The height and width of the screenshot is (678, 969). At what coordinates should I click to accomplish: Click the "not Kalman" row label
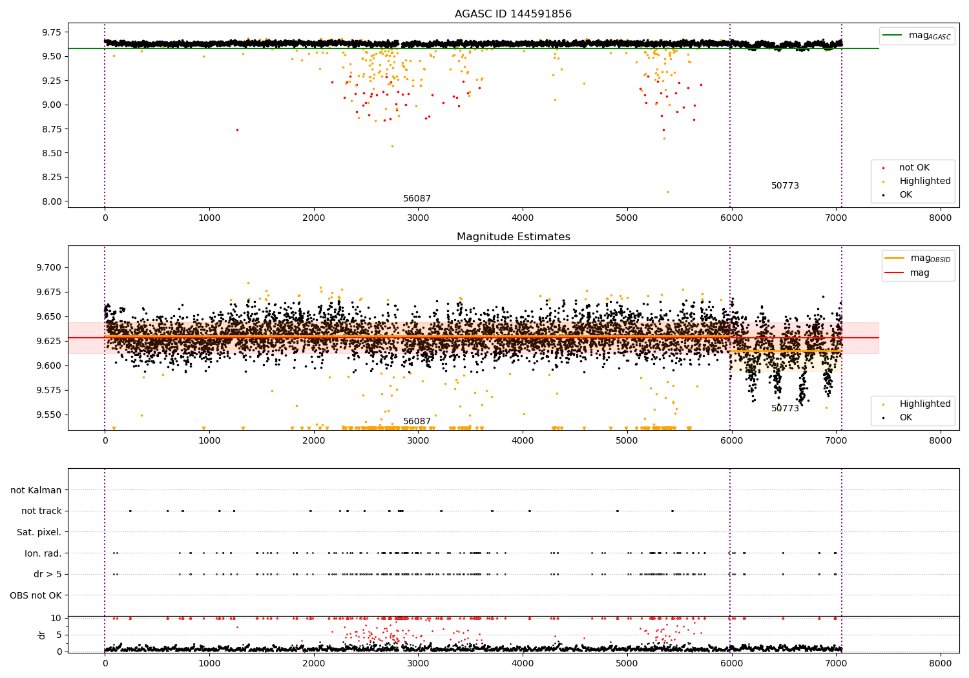[36, 491]
